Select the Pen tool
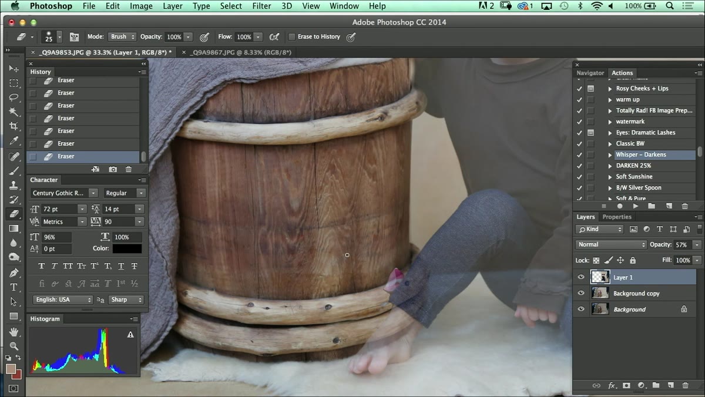The width and height of the screenshot is (705, 397). [x=14, y=273]
